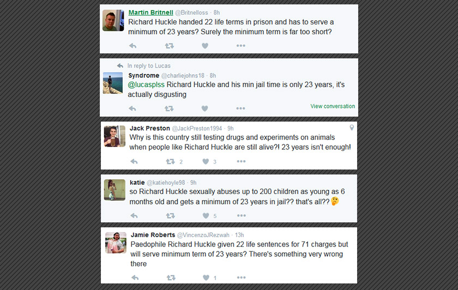Image resolution: width=458 pixels, height=290 pixels.
Task: Open more options on Martin Britnell's tweet
Action: pos(241,46)
